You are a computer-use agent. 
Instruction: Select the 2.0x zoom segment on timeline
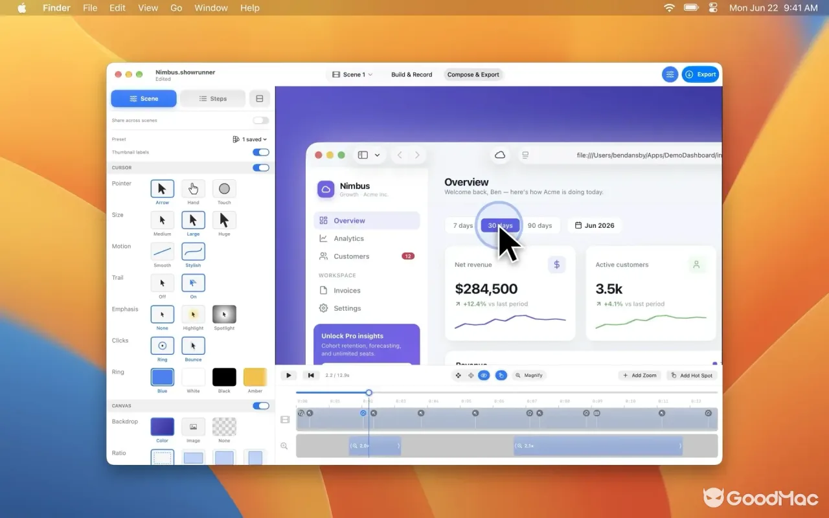click(x=375, y=445)
